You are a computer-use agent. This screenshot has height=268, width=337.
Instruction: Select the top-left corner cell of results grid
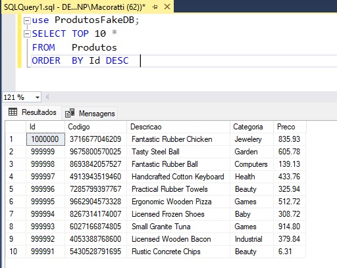tap(16, 127)
